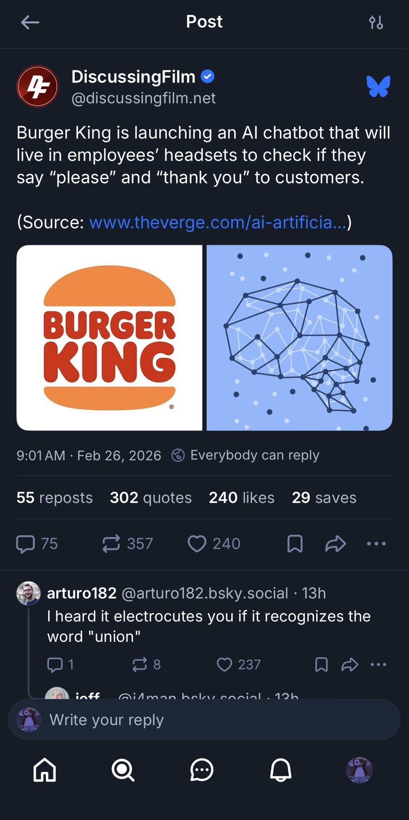409x820 pixels.
Task: Like arturo182's reply
Action: (x=225, y=665)
